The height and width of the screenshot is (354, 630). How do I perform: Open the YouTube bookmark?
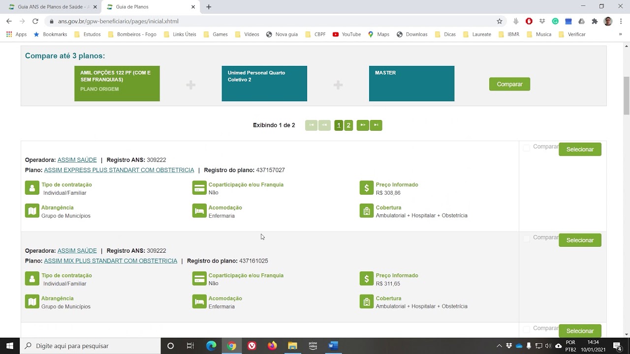346,34
